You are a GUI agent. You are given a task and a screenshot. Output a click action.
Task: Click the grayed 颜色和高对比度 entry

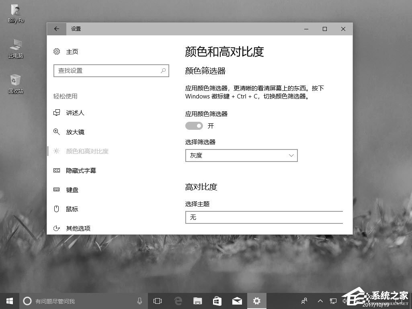pos(87,151)
